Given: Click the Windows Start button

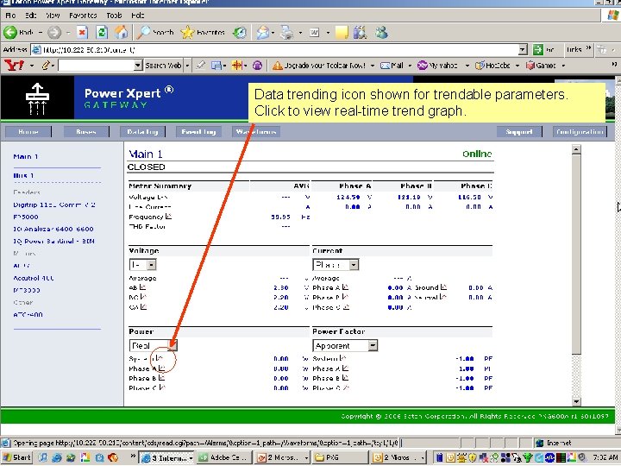Looking at the screenshot, I should pyautogui.click(x=16, y=457).
